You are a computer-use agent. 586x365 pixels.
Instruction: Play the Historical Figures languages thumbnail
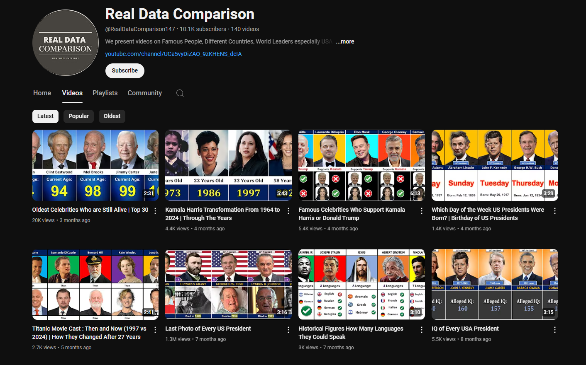pos(361,284)
